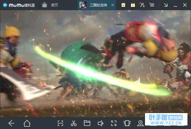This screenshot has height=129, width=191.
Task: Click the scissors cut tool icon
Action: 74,123
